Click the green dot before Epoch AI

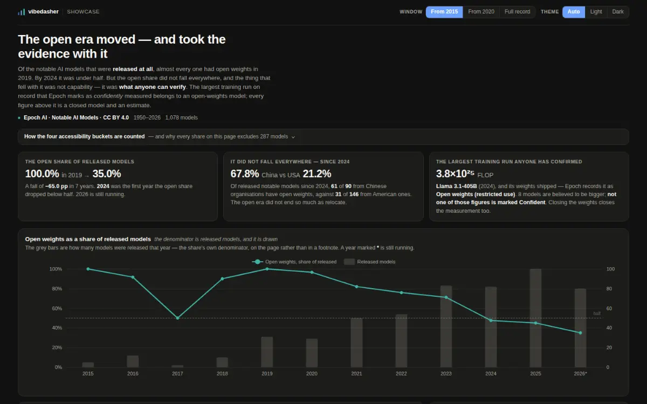19,118
